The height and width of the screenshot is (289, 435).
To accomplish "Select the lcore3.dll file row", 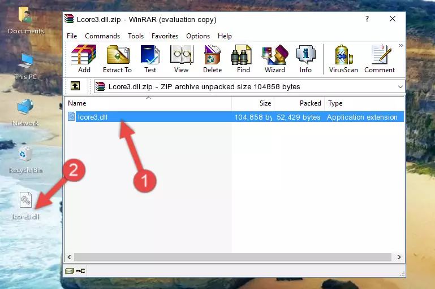I will (x=235, y=117).
